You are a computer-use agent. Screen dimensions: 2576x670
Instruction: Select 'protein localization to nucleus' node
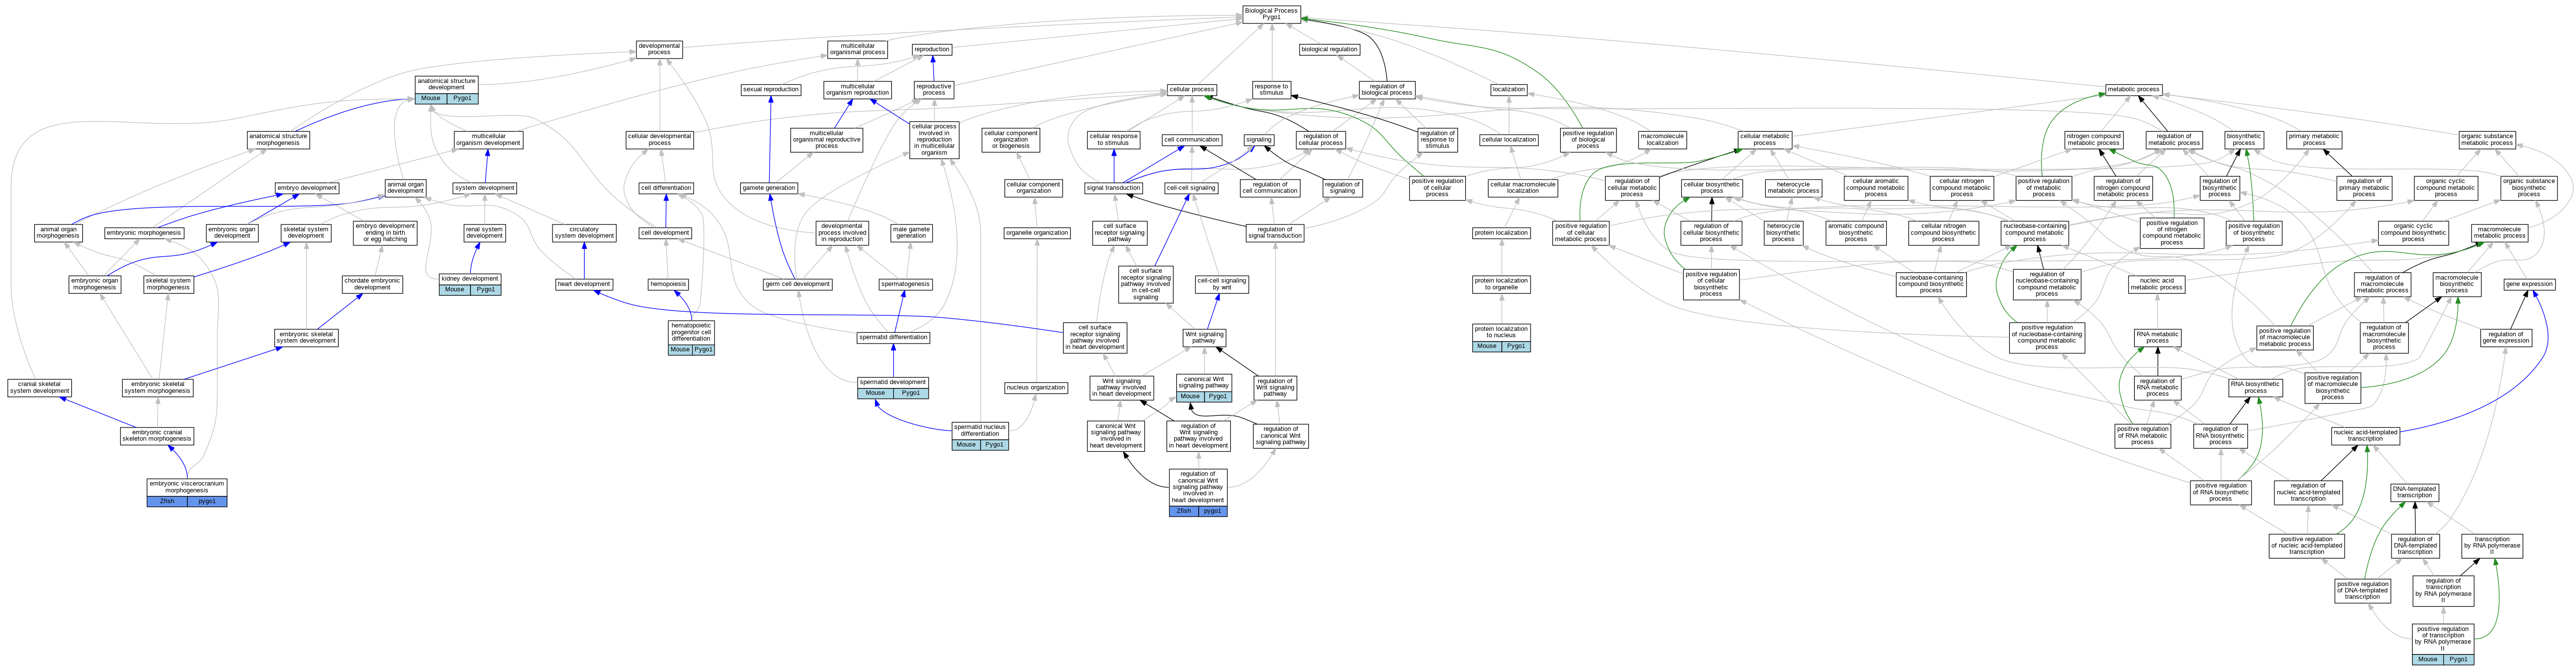1501,337
